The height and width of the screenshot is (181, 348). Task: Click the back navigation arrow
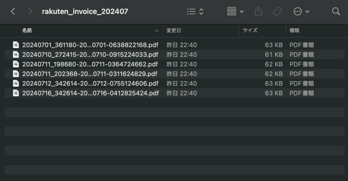[x=13, y=12]
